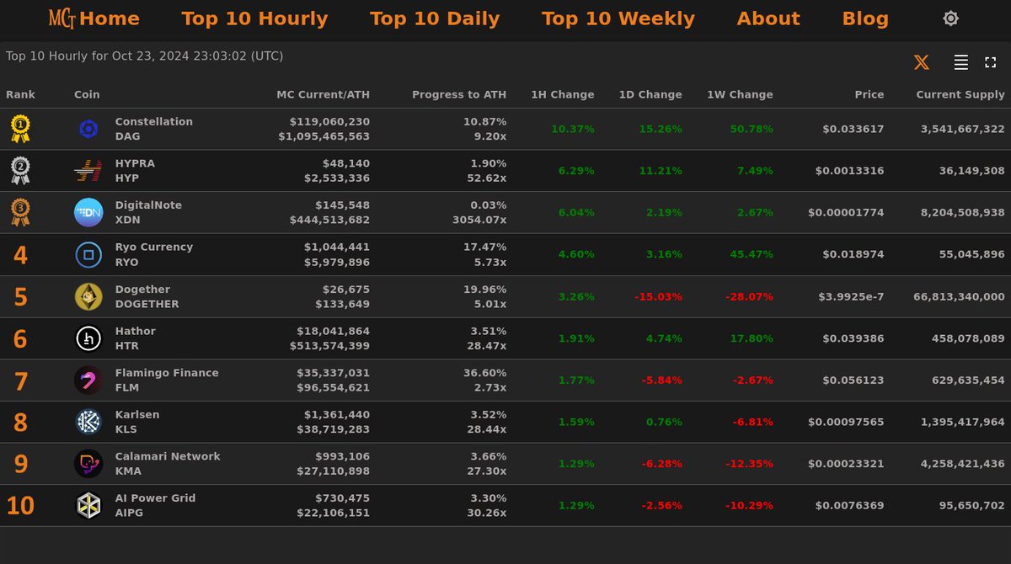Open the Blog page

[x=865, y=19]
